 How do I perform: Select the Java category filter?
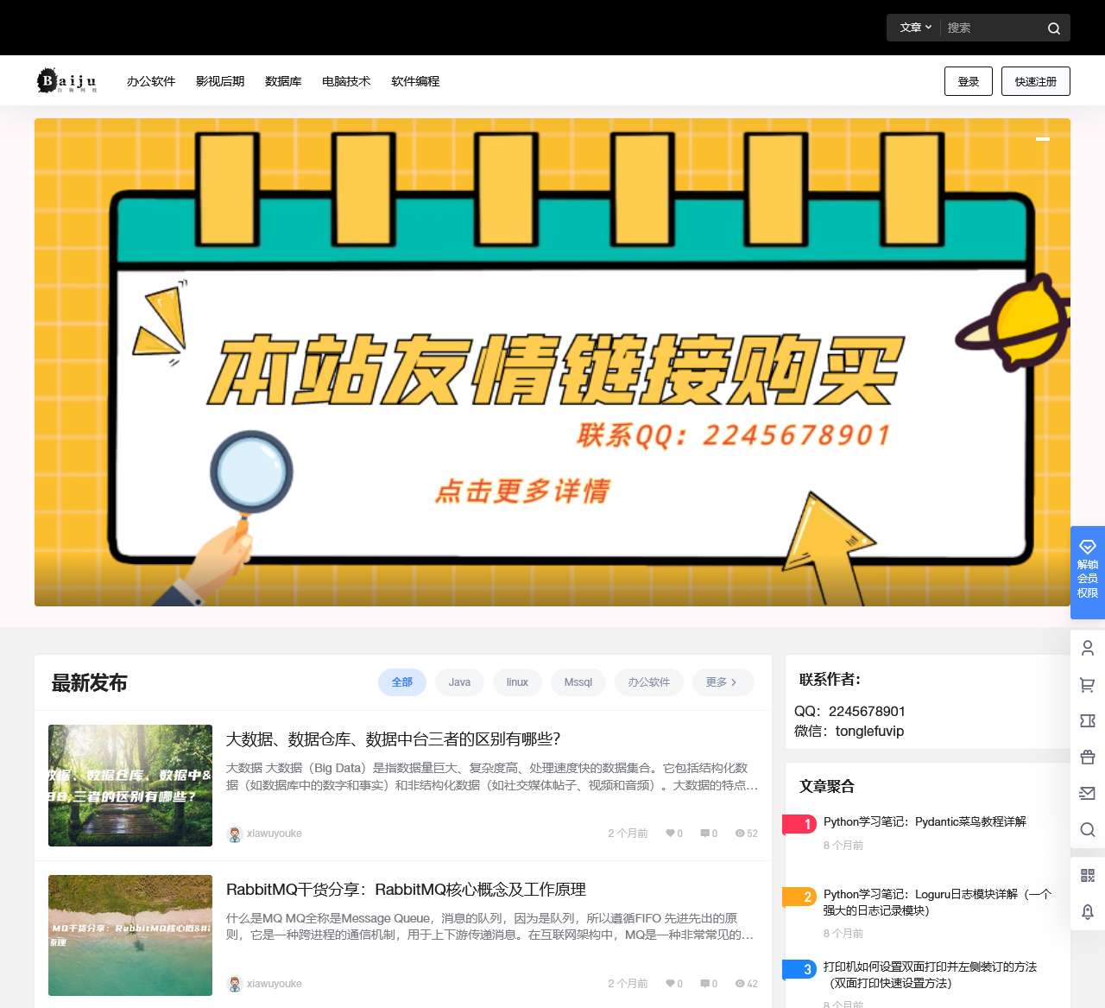[x=459, y=682]
